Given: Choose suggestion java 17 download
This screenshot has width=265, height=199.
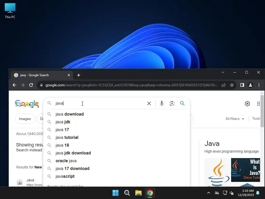Looking at the screenshot, I should (117, 168).
